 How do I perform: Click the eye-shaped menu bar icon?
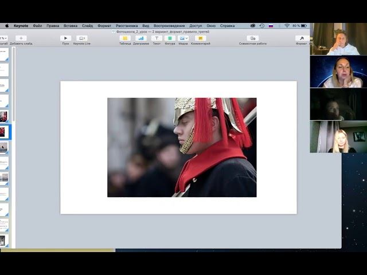pyautogui.click(x=253, y=26)
